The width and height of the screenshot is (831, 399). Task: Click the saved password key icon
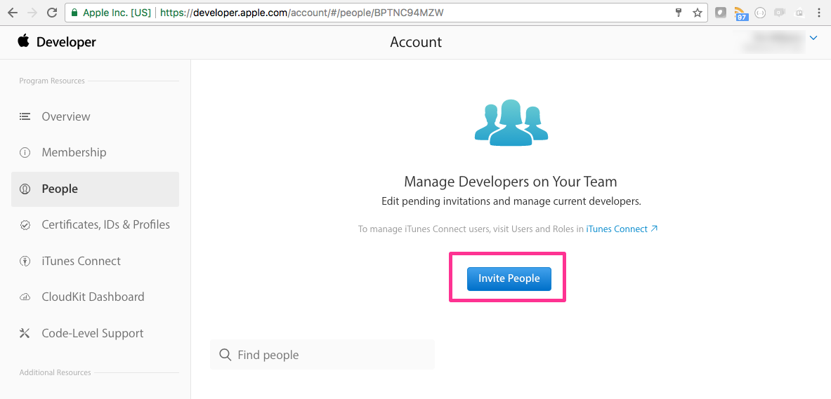pos(679,13)
